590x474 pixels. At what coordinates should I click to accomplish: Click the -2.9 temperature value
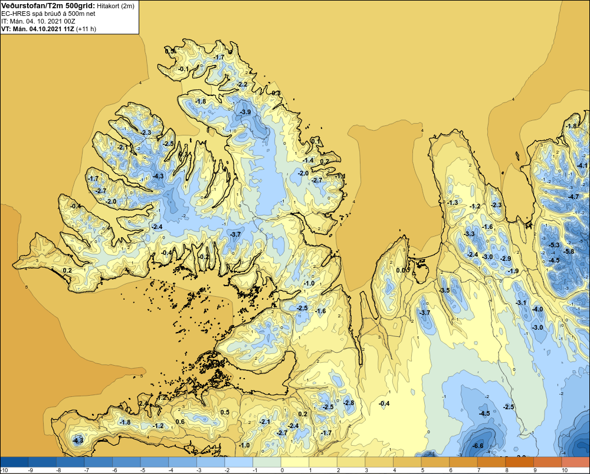(506, 258)
